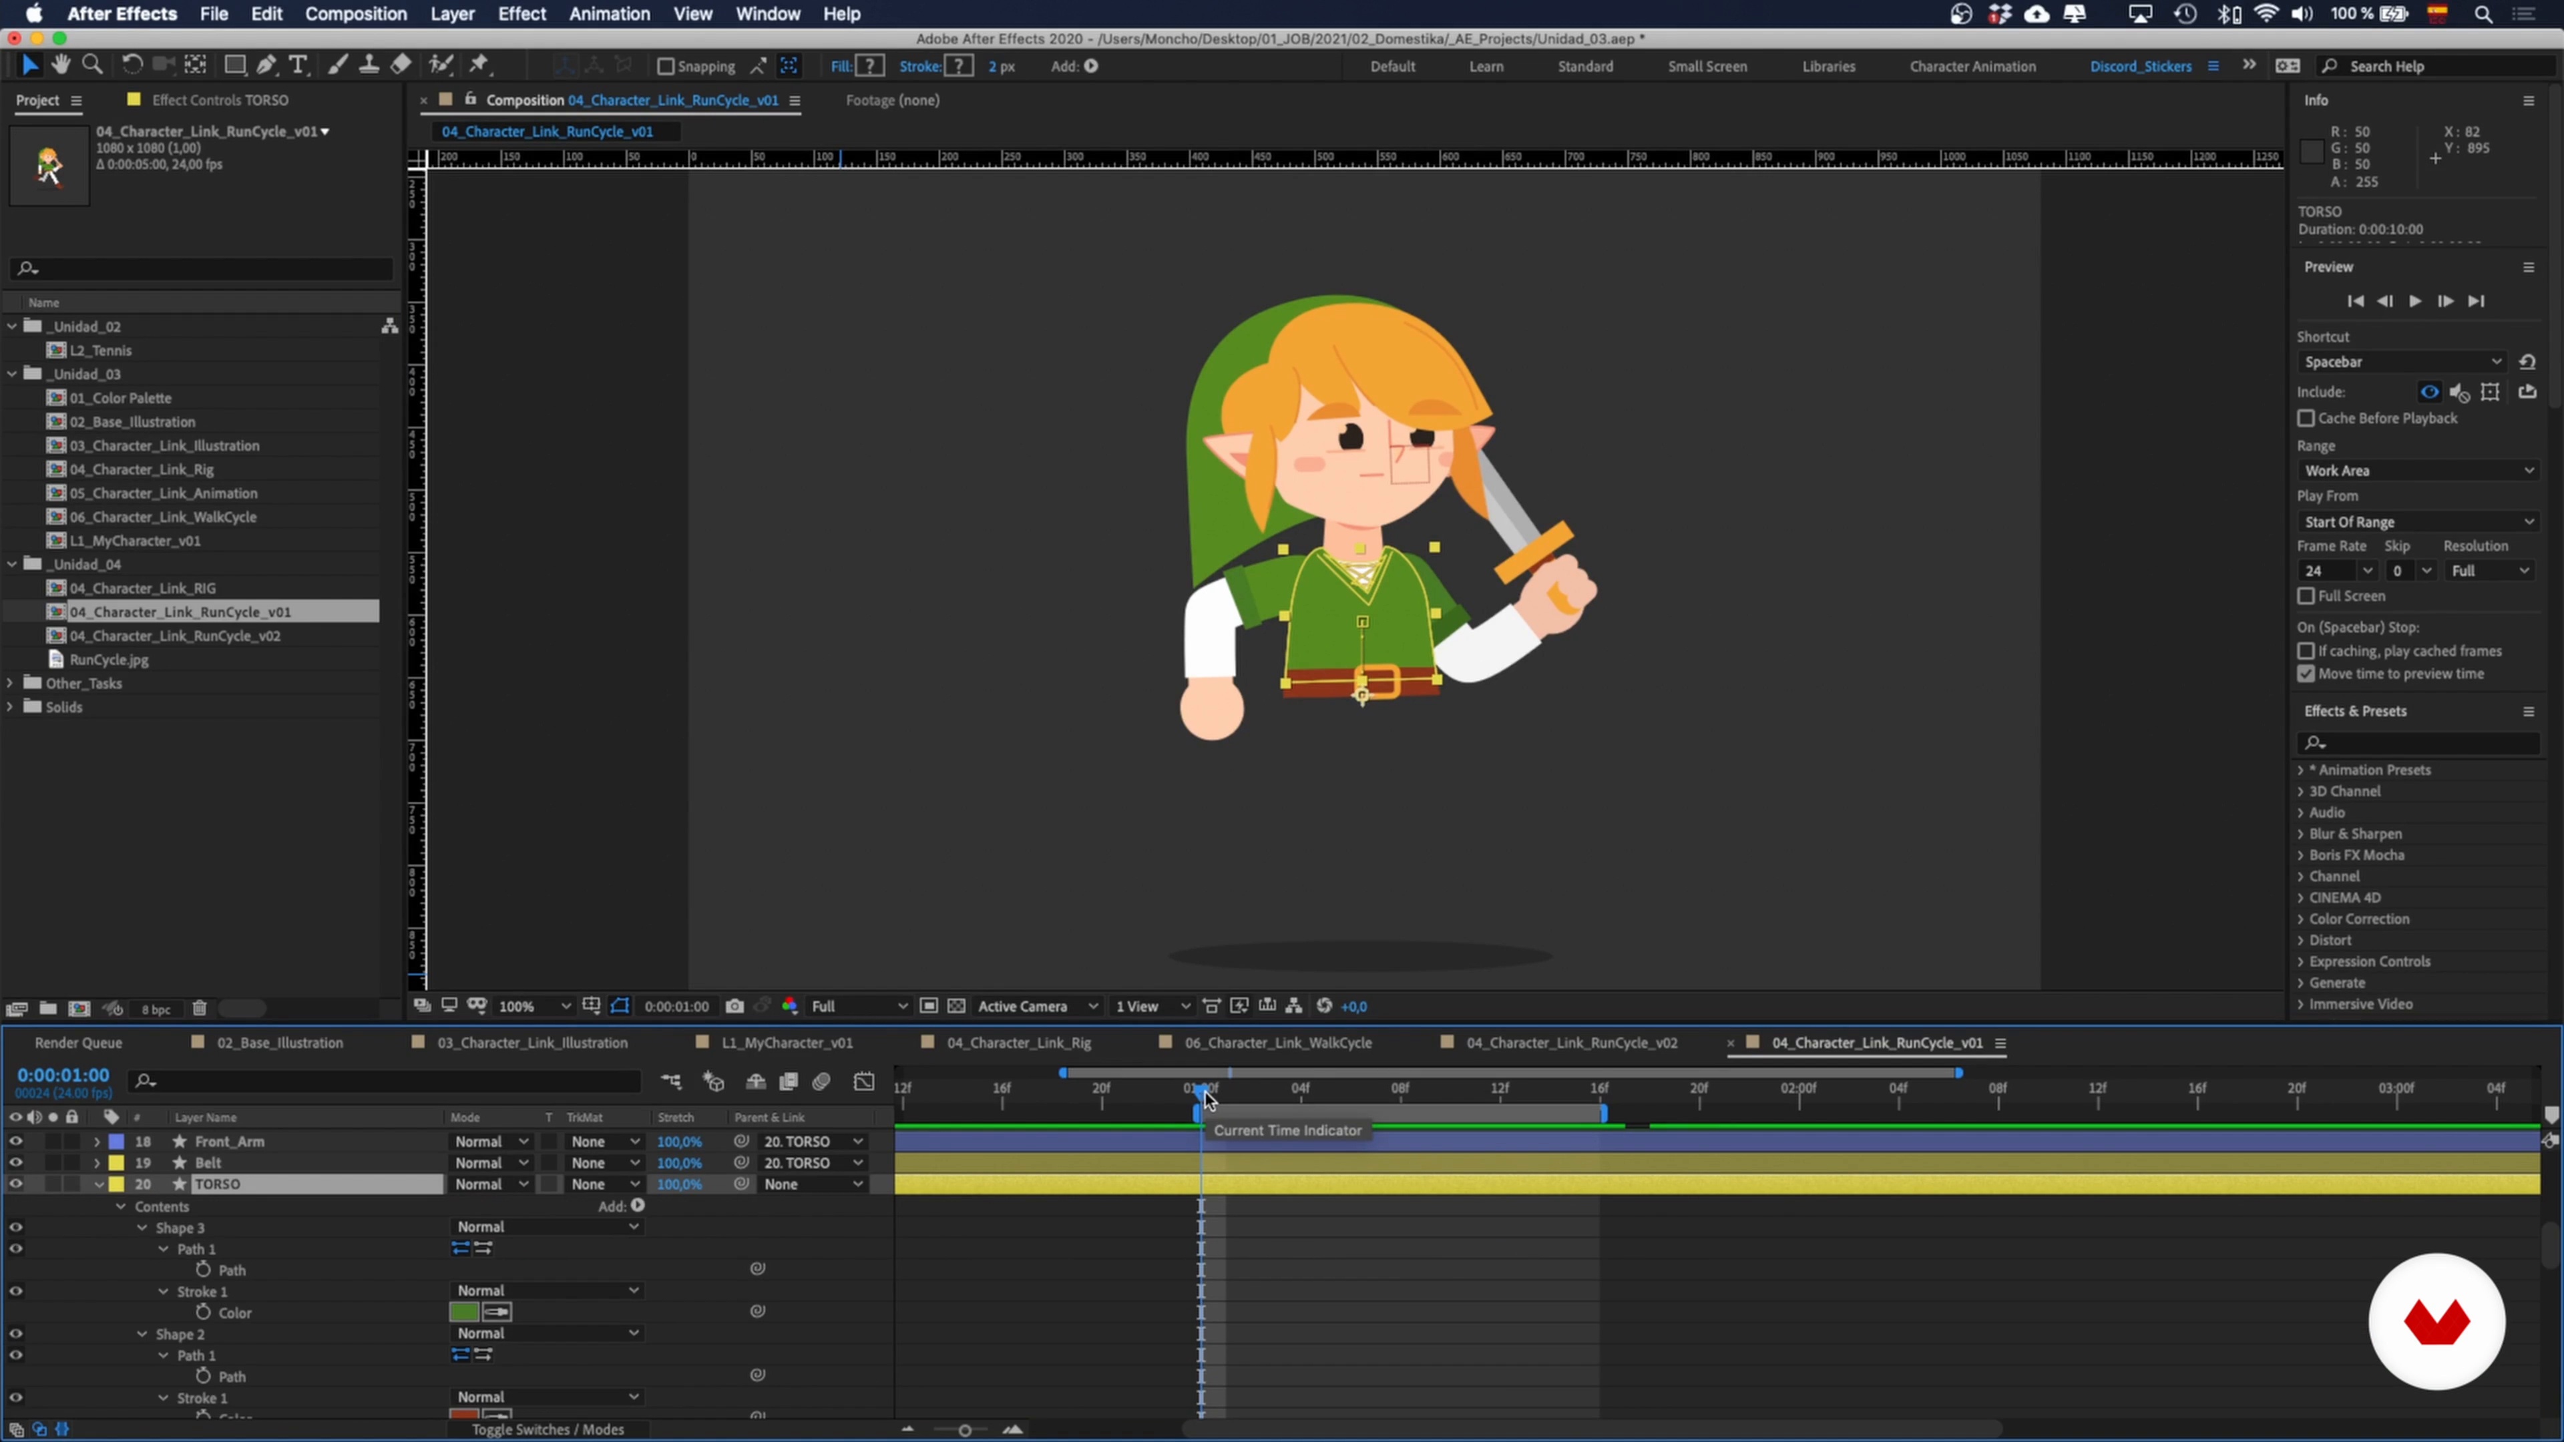Click the timeline zoom slider handle

click(x=964, y=1430)
